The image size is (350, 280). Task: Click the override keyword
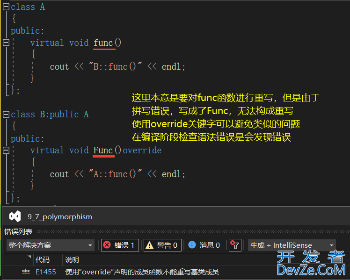click(142, 150)
